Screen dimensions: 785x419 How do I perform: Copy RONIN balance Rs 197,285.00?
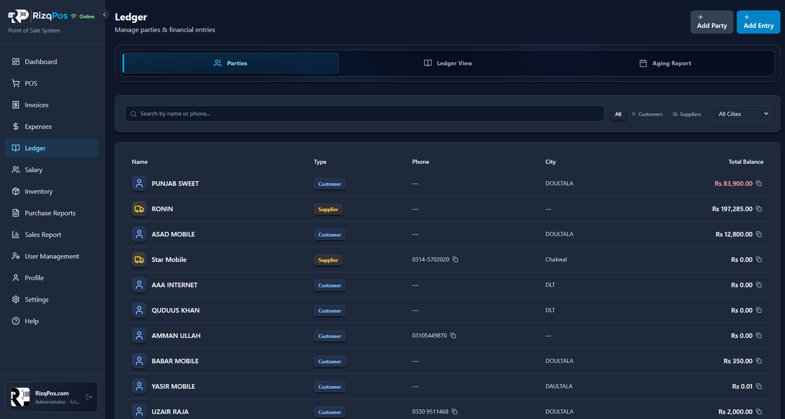(x=759, y=209)
